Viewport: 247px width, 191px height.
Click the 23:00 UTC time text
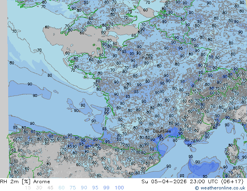click(x=198, y=182)
